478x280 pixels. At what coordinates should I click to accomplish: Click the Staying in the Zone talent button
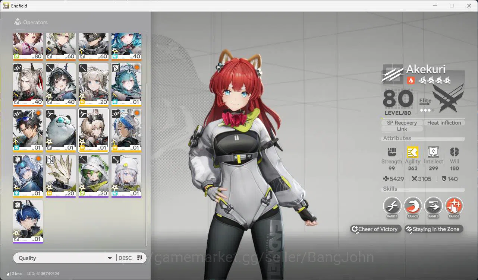(x=434, y=229)
